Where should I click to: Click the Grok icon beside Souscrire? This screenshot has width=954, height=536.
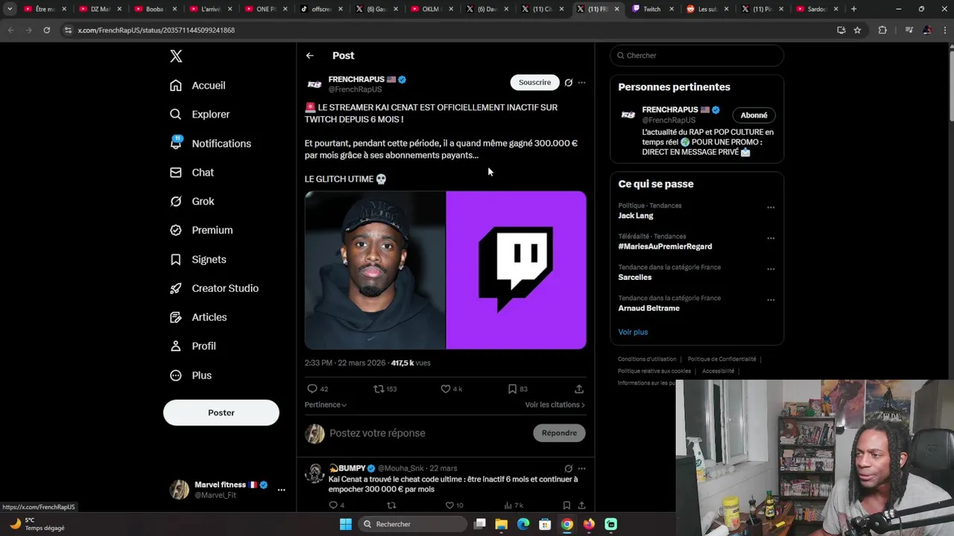569,83
